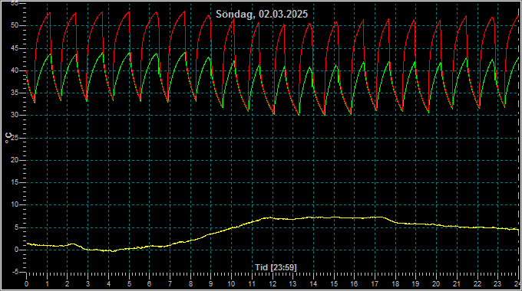Click the °C axis unit label

coord(8,138)
